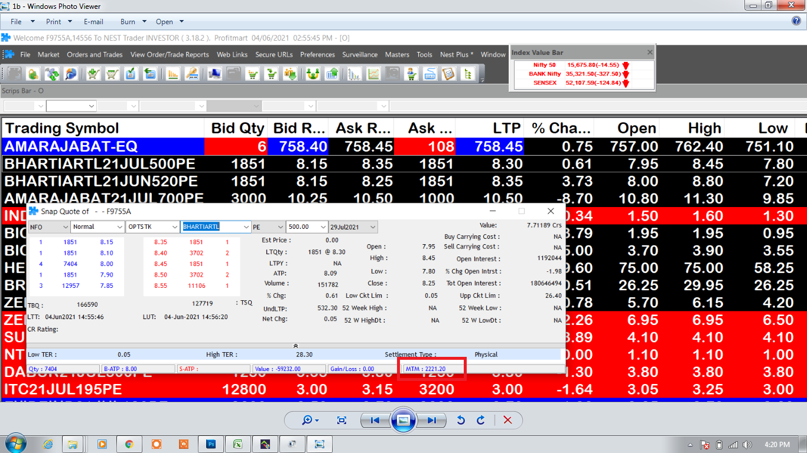Open the Windows Start menu
The image size is (807, 453).
point(15,444)
